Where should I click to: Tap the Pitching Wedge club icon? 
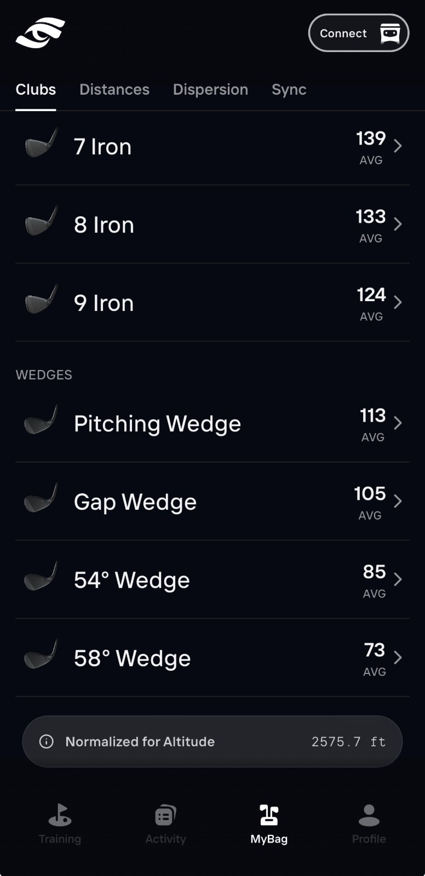pyautogui.click(x=41, y=420)
